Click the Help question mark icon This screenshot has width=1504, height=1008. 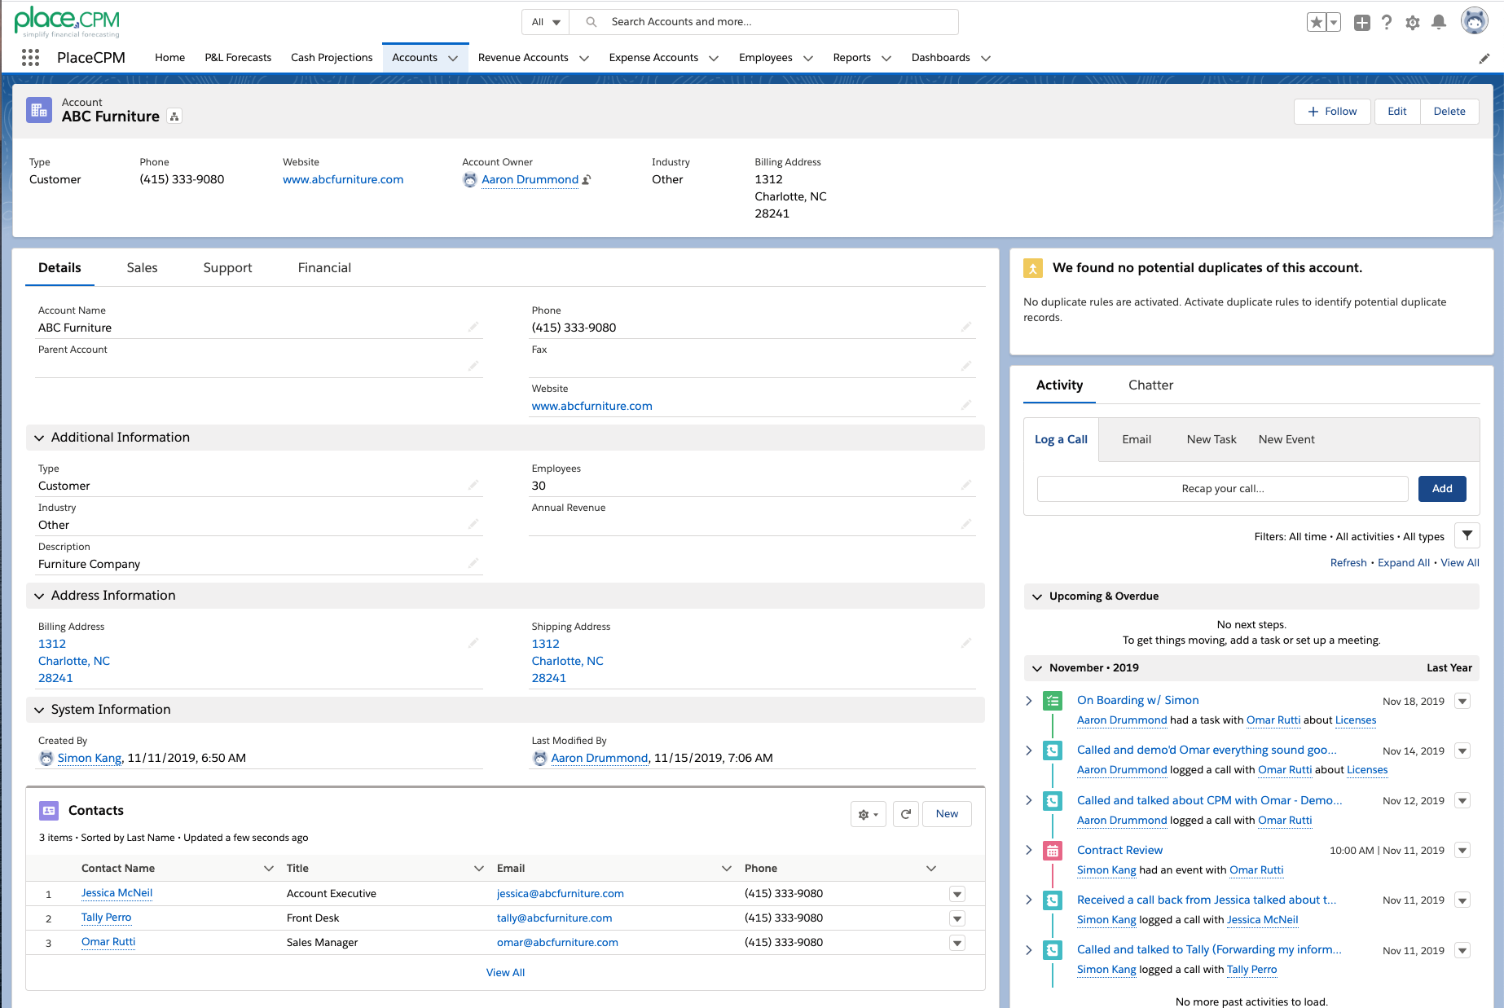tap(1387, 23)
